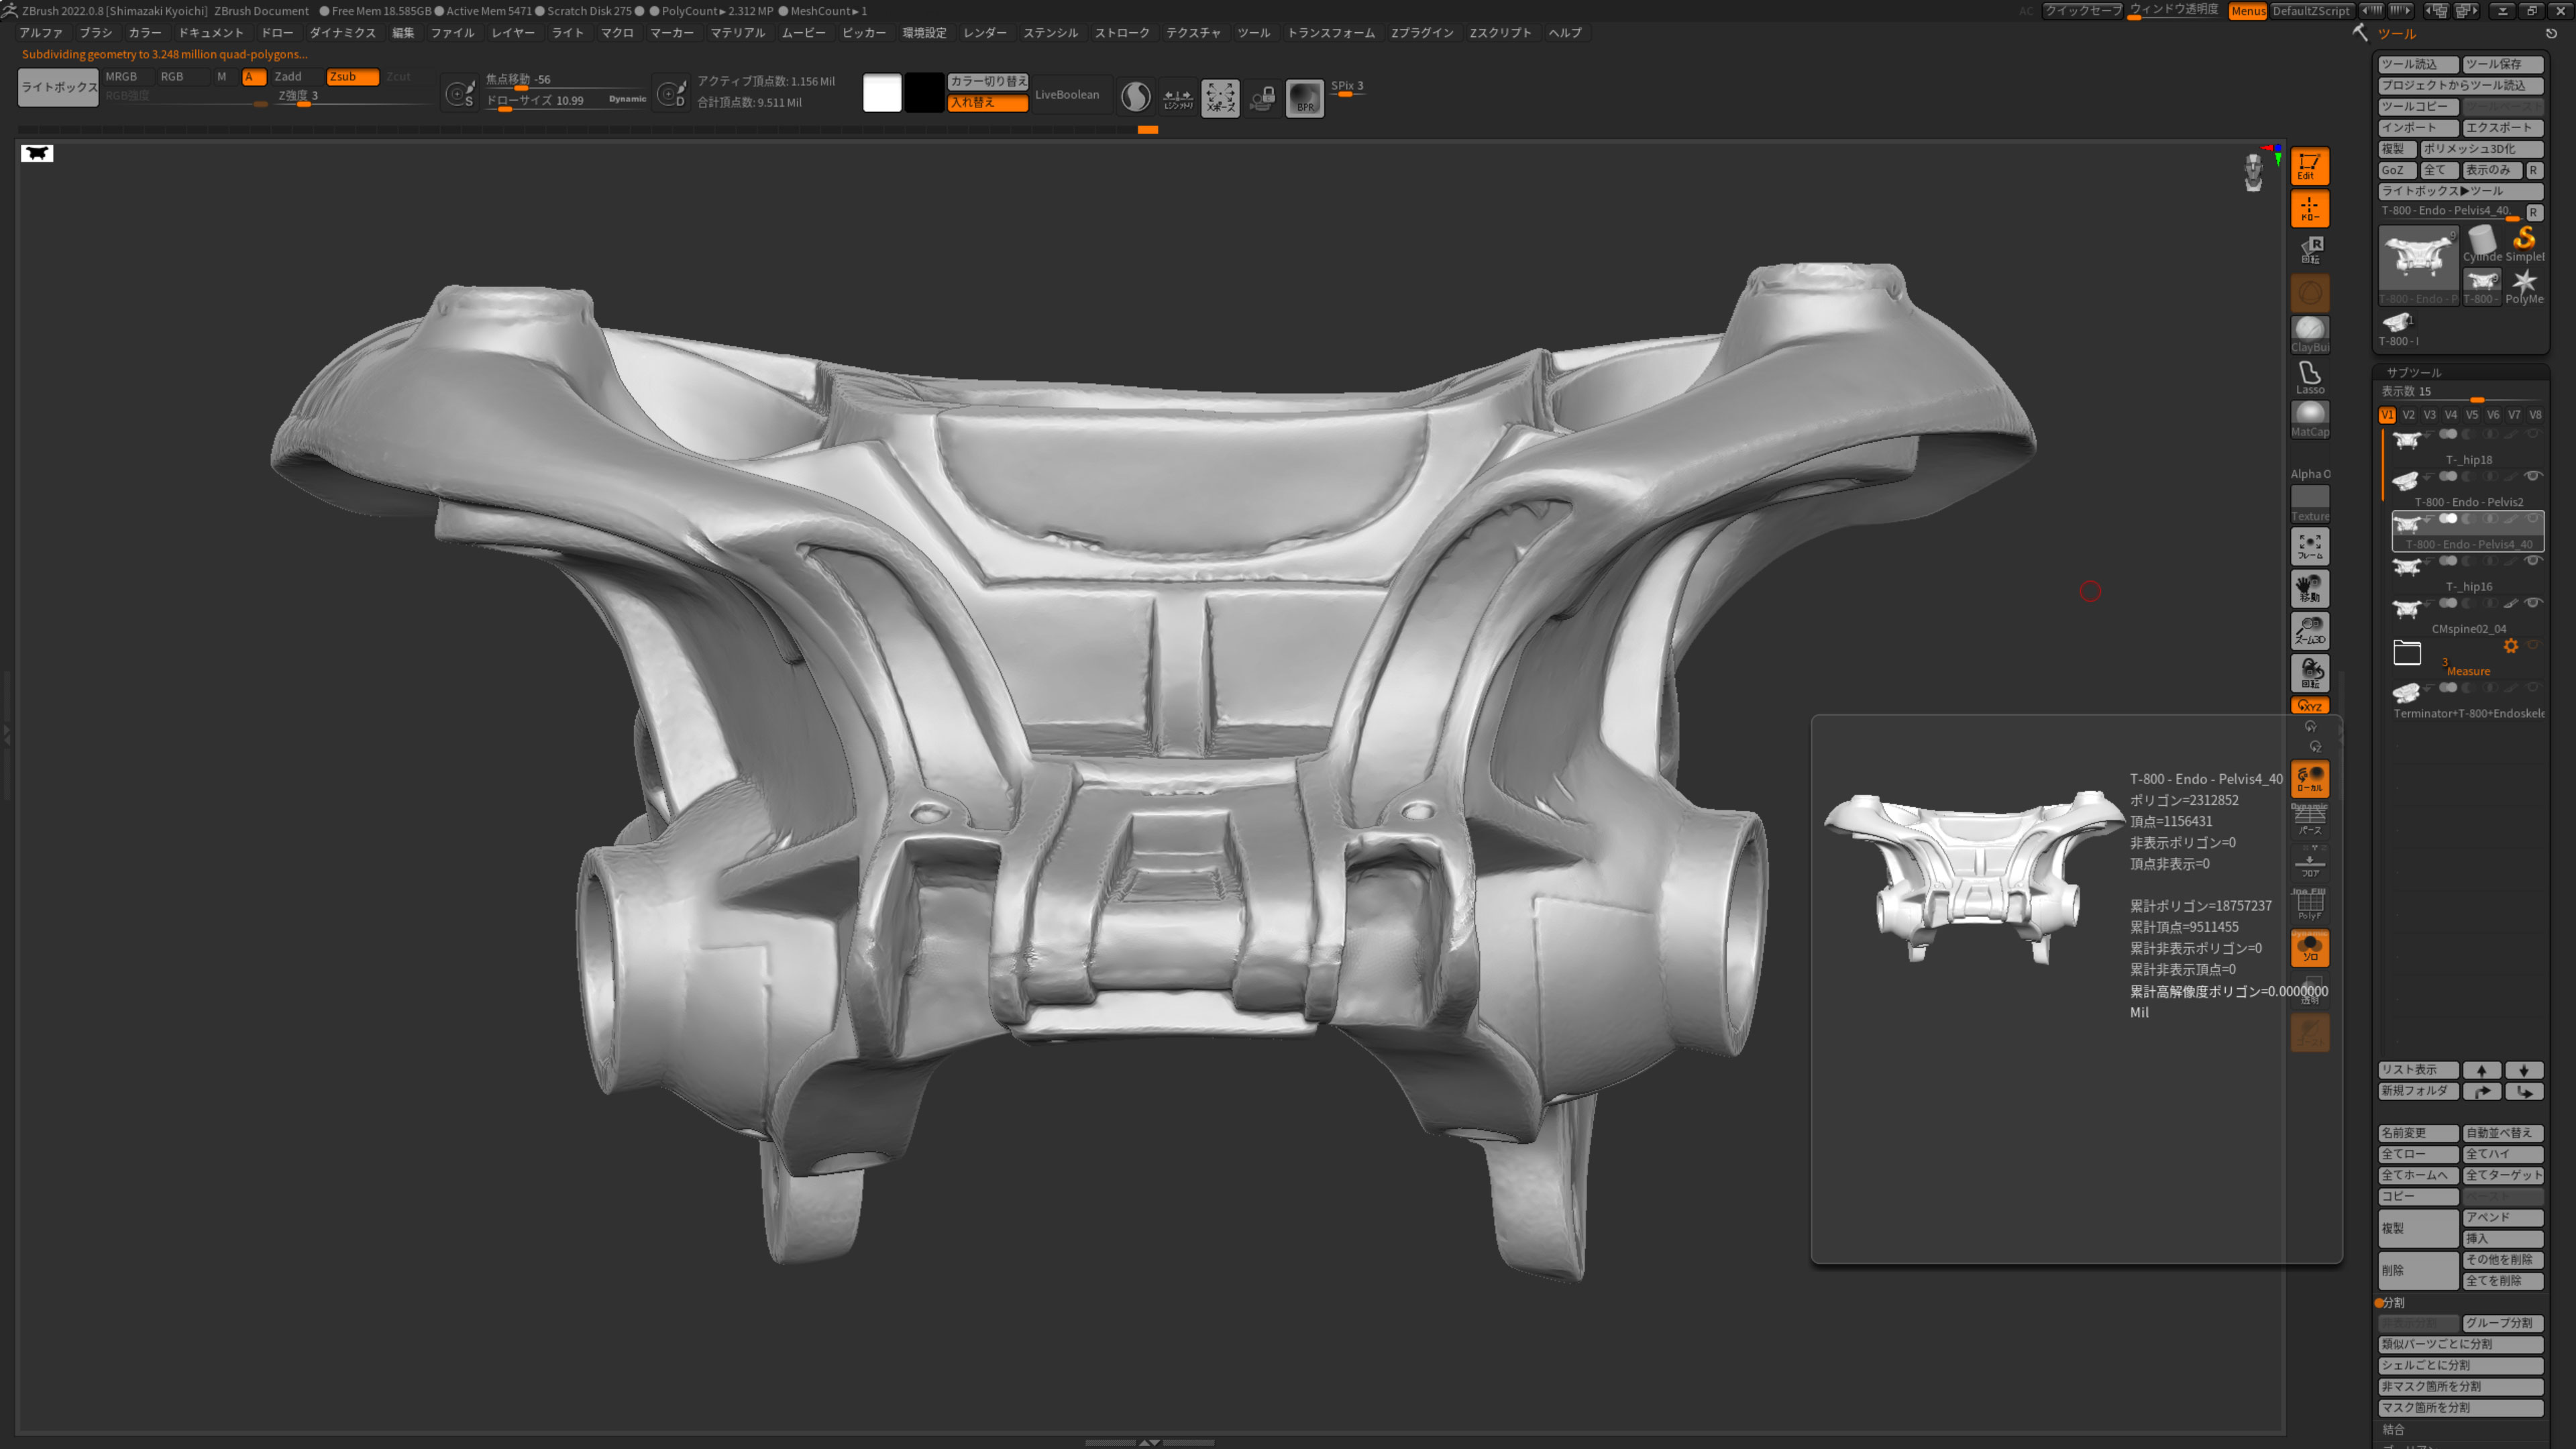Open the ブラシ menu
This screenshot has height=1449, width=2576.
(x=96, y=33)
